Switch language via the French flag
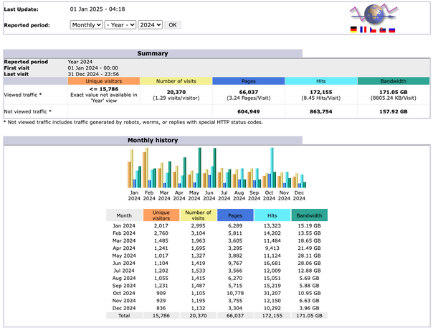Viewport: 433px width, 331px height. pyautogui.click(x=363, y=29)
